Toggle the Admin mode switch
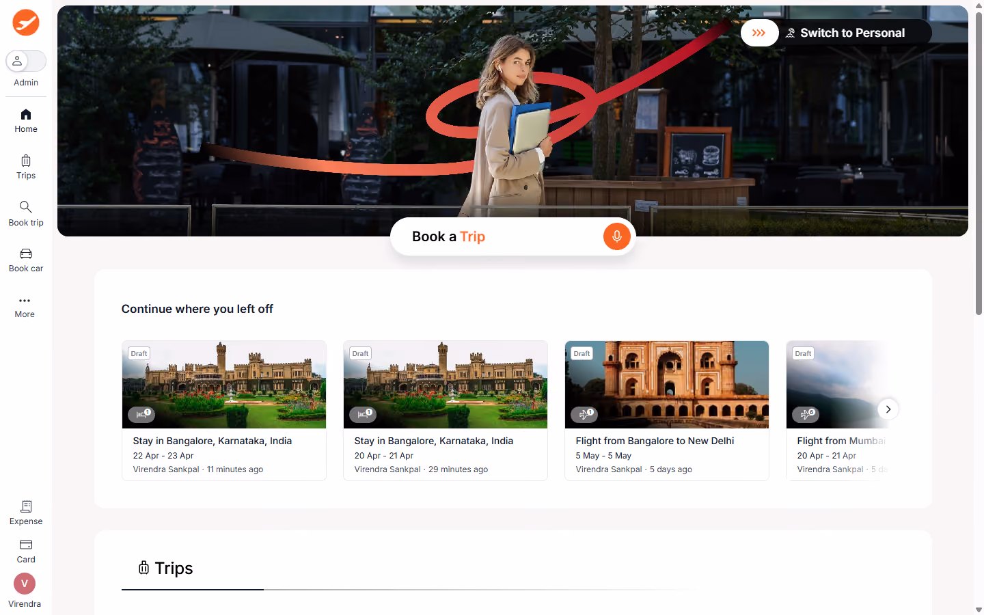 (x=26, y=61)
